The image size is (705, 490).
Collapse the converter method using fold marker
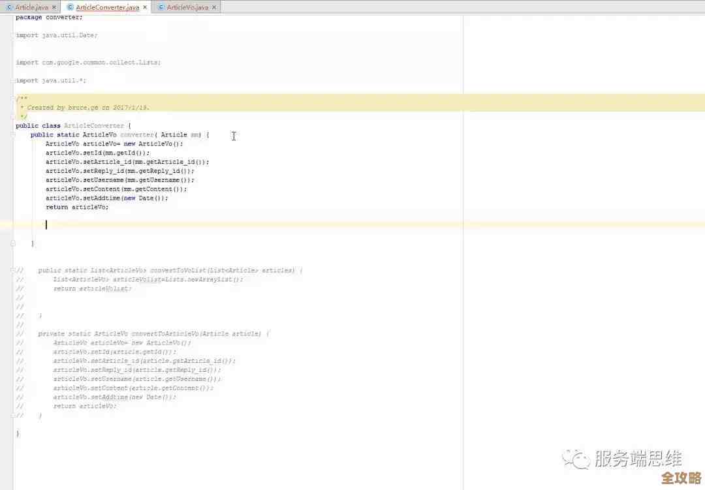pos(14,135)
